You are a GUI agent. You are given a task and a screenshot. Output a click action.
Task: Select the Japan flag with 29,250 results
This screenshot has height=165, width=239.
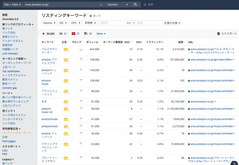[43, 34]
